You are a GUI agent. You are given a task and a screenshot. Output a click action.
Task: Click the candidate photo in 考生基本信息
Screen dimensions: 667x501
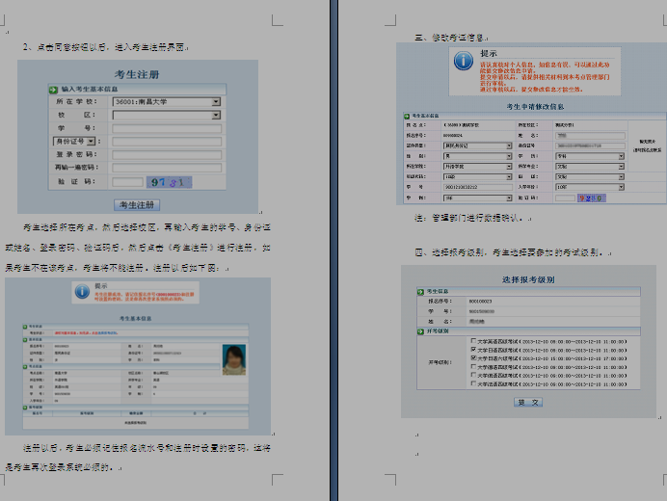233,358
